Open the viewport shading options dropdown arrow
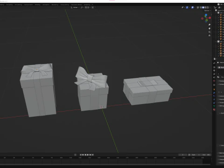Screen dimensions: 224x168 (x=210, y=7)
